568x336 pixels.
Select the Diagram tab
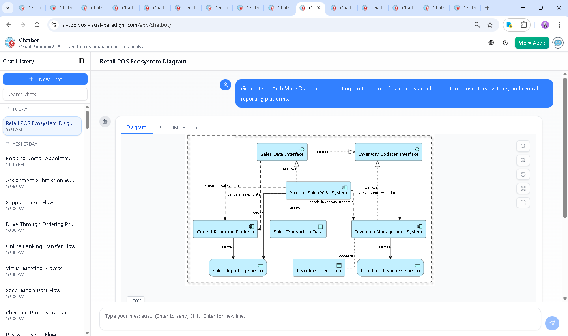coord(136,127)
